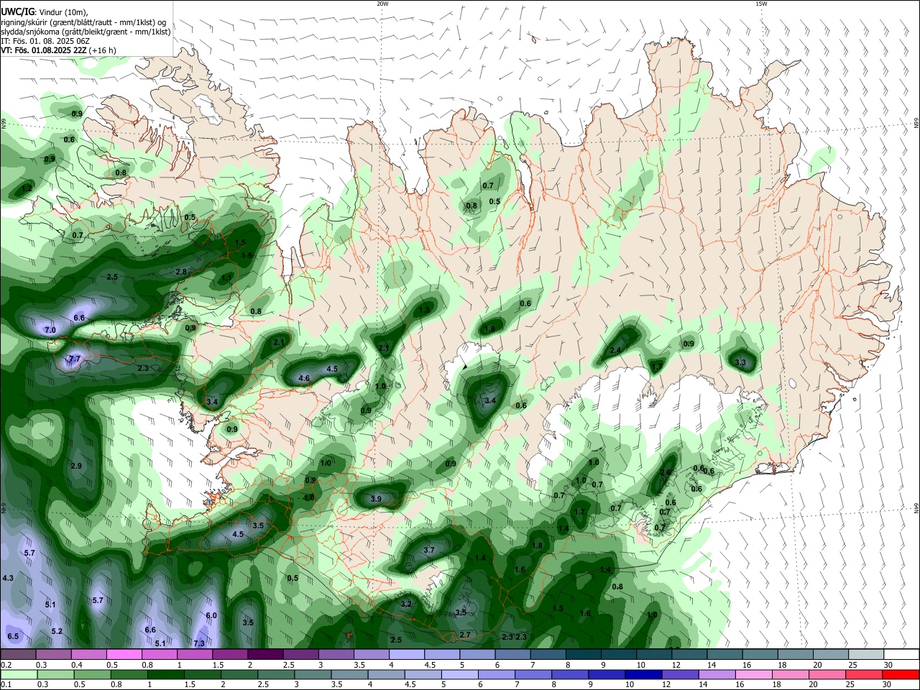The image size is (920, 690).
Task: Click the 3.3 precipitation value in the east
Action: (x=740, y=362)
